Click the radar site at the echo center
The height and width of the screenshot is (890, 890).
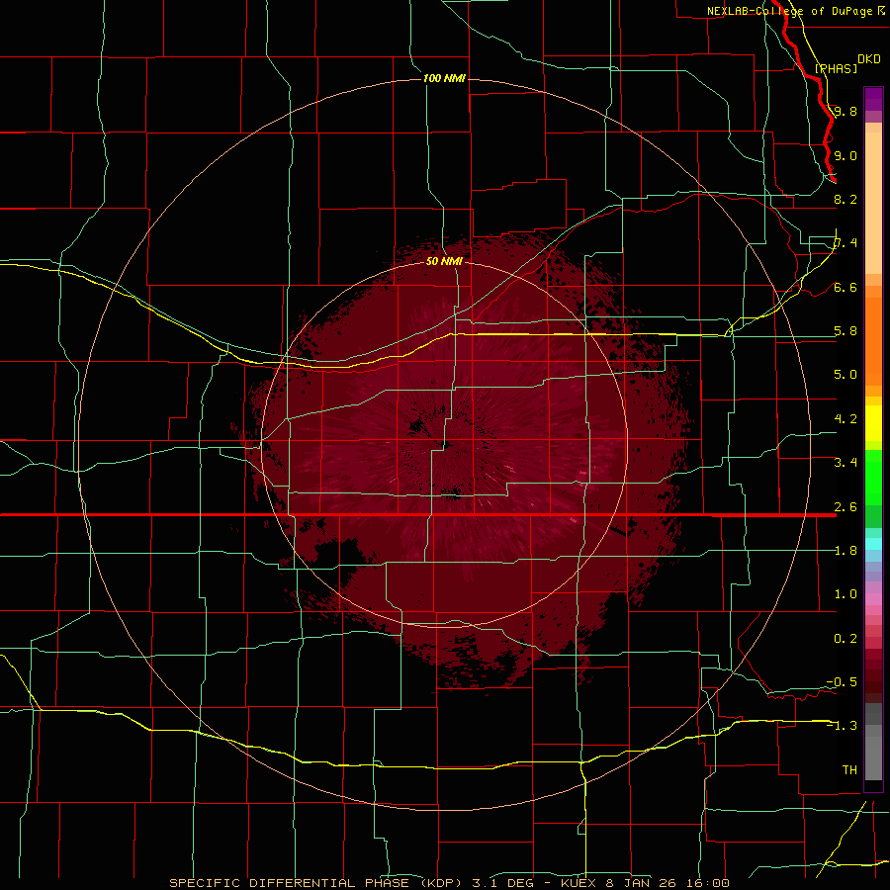tap(446, 445)
